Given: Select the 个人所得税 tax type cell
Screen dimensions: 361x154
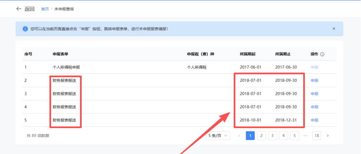Looking at the screenshot, I should [x=196, y=67].
